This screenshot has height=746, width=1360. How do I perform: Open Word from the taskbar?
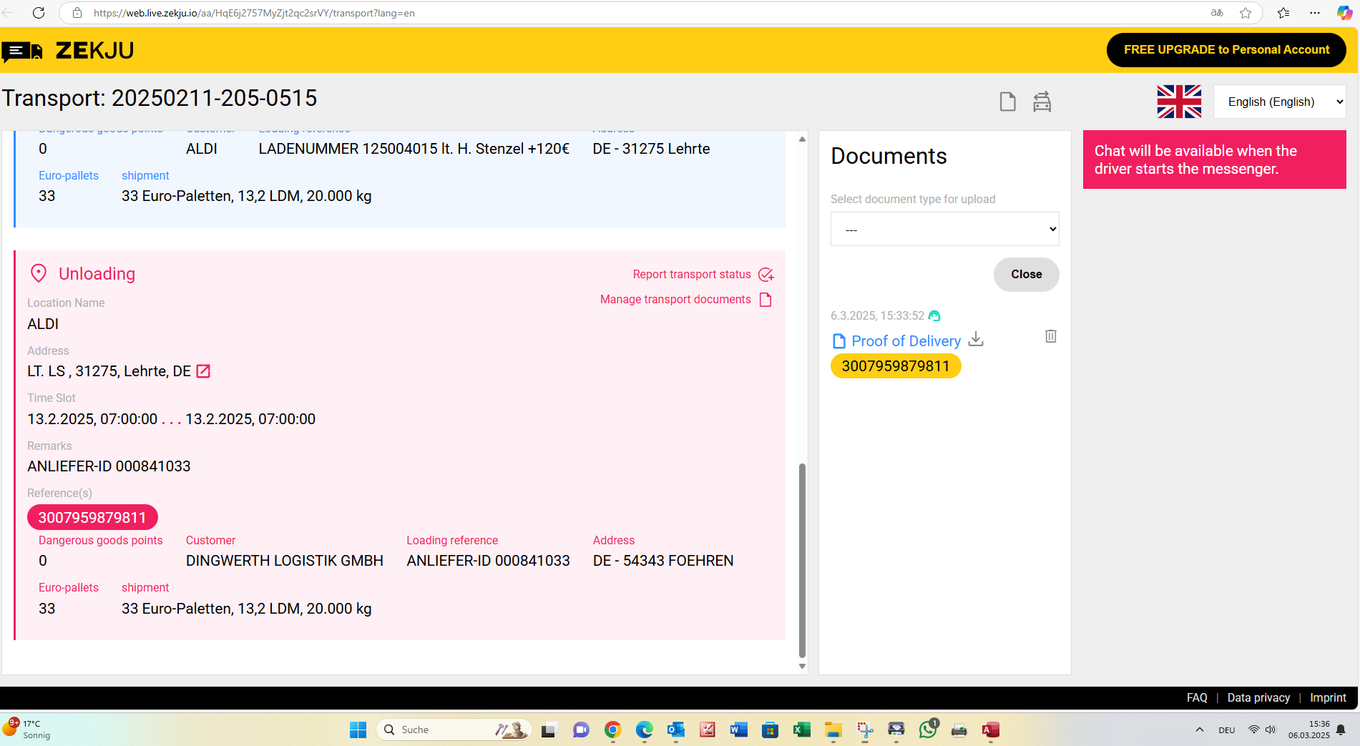pyautogui.click(x=738, y=730)
